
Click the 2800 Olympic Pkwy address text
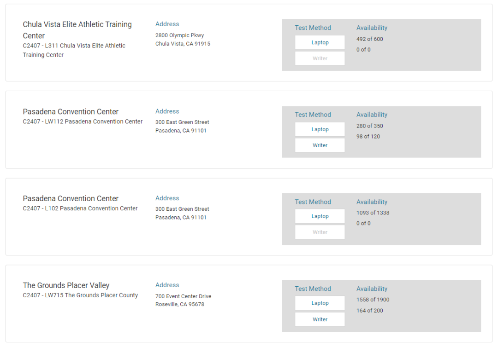click(x=179, y=35)
